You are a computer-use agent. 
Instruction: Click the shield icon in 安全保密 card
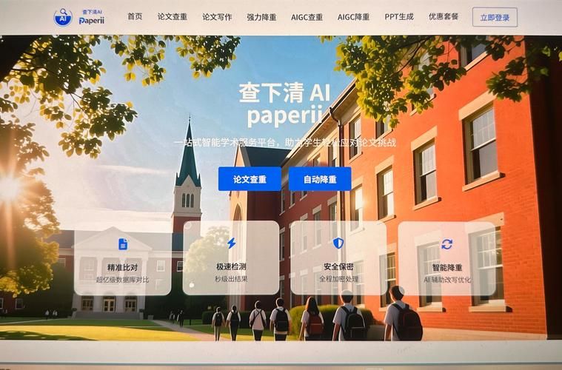click(x=338, y=243)
